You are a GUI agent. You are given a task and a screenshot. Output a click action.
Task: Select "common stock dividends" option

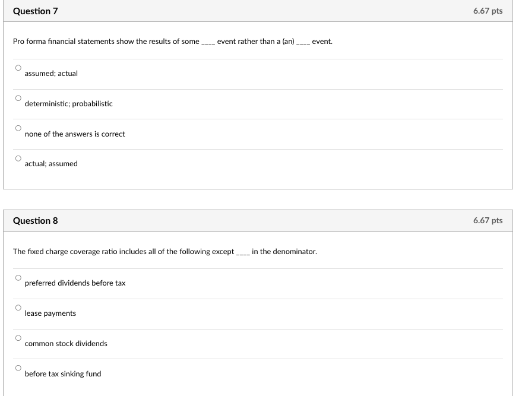click(17, 337)
